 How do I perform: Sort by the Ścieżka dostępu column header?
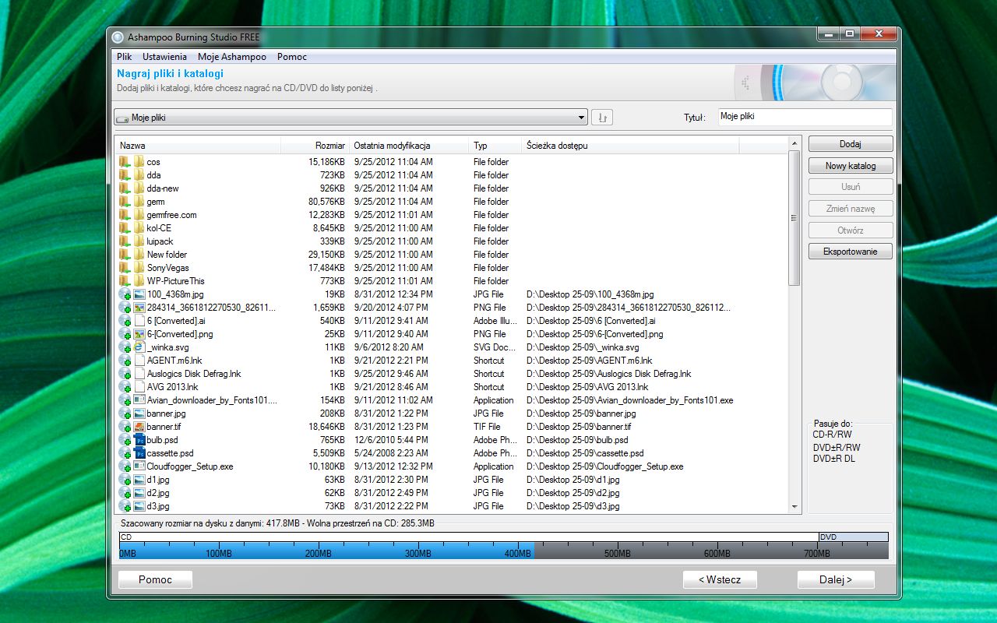click(x=630, y=146)
